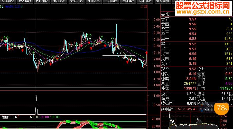Select the 卖五 row at 9.57
The image size is (233, 129).
(x=197, y=19)
